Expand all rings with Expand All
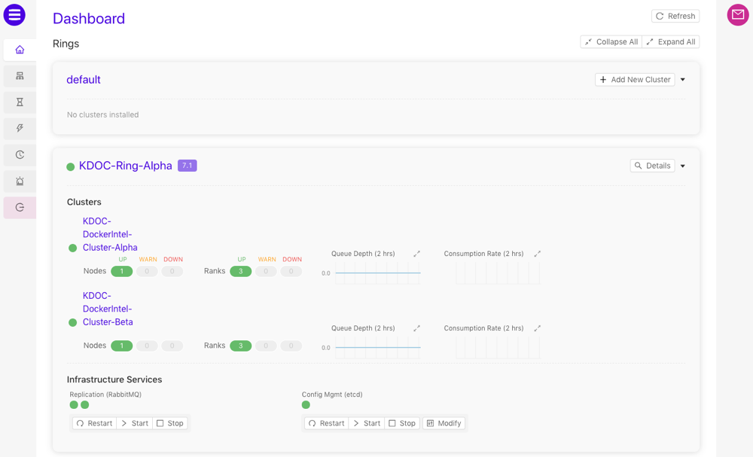The height and width of the screenshot is (457, 753). (x=670, y=41)
